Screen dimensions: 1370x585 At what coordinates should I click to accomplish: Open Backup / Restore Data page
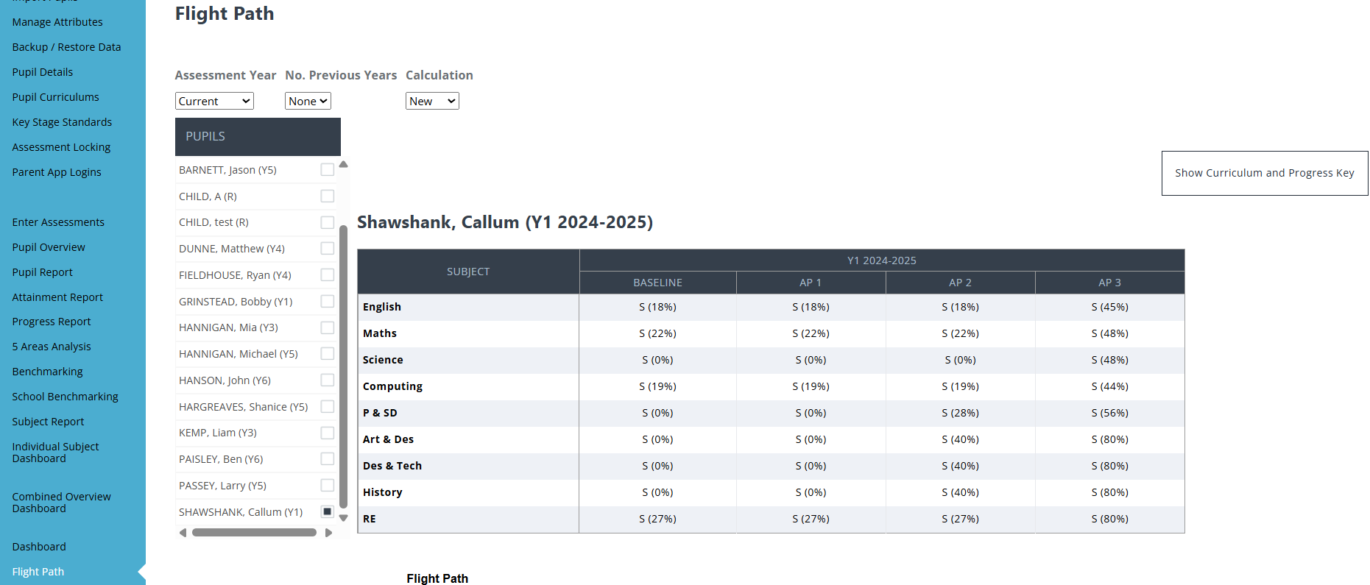[66, 47]
